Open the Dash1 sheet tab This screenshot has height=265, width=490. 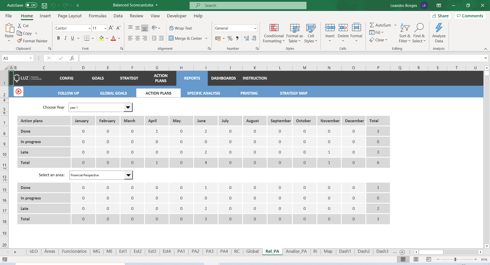pyautogui.click(x=345, y=251)
